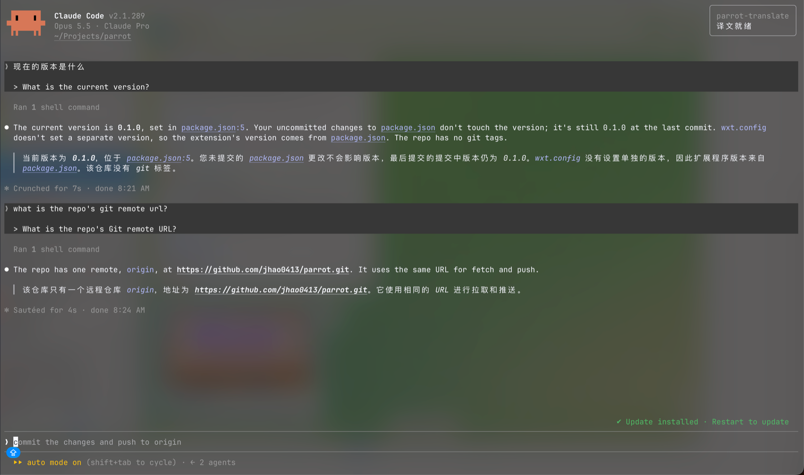Click user prompt 'what is the repo's git remote url?'
Image resolution: width=804 pixels, height=475 pixels.
click(90, 209)
